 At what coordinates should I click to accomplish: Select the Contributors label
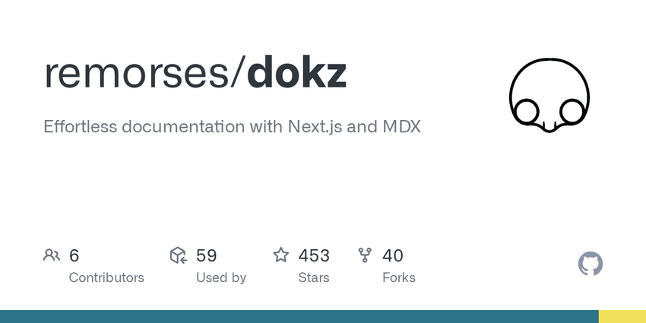[x=106, y=277]
